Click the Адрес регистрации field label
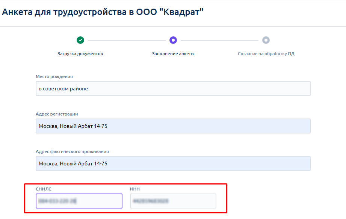Image resolution: width=346 pixels, height=219 pixels. click(57, 114)
